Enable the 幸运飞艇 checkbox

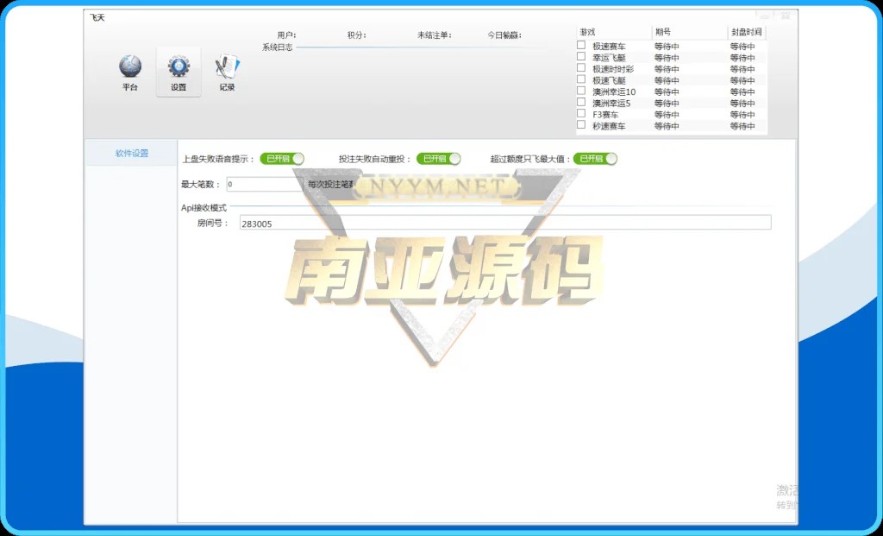(x=581, y=57)
